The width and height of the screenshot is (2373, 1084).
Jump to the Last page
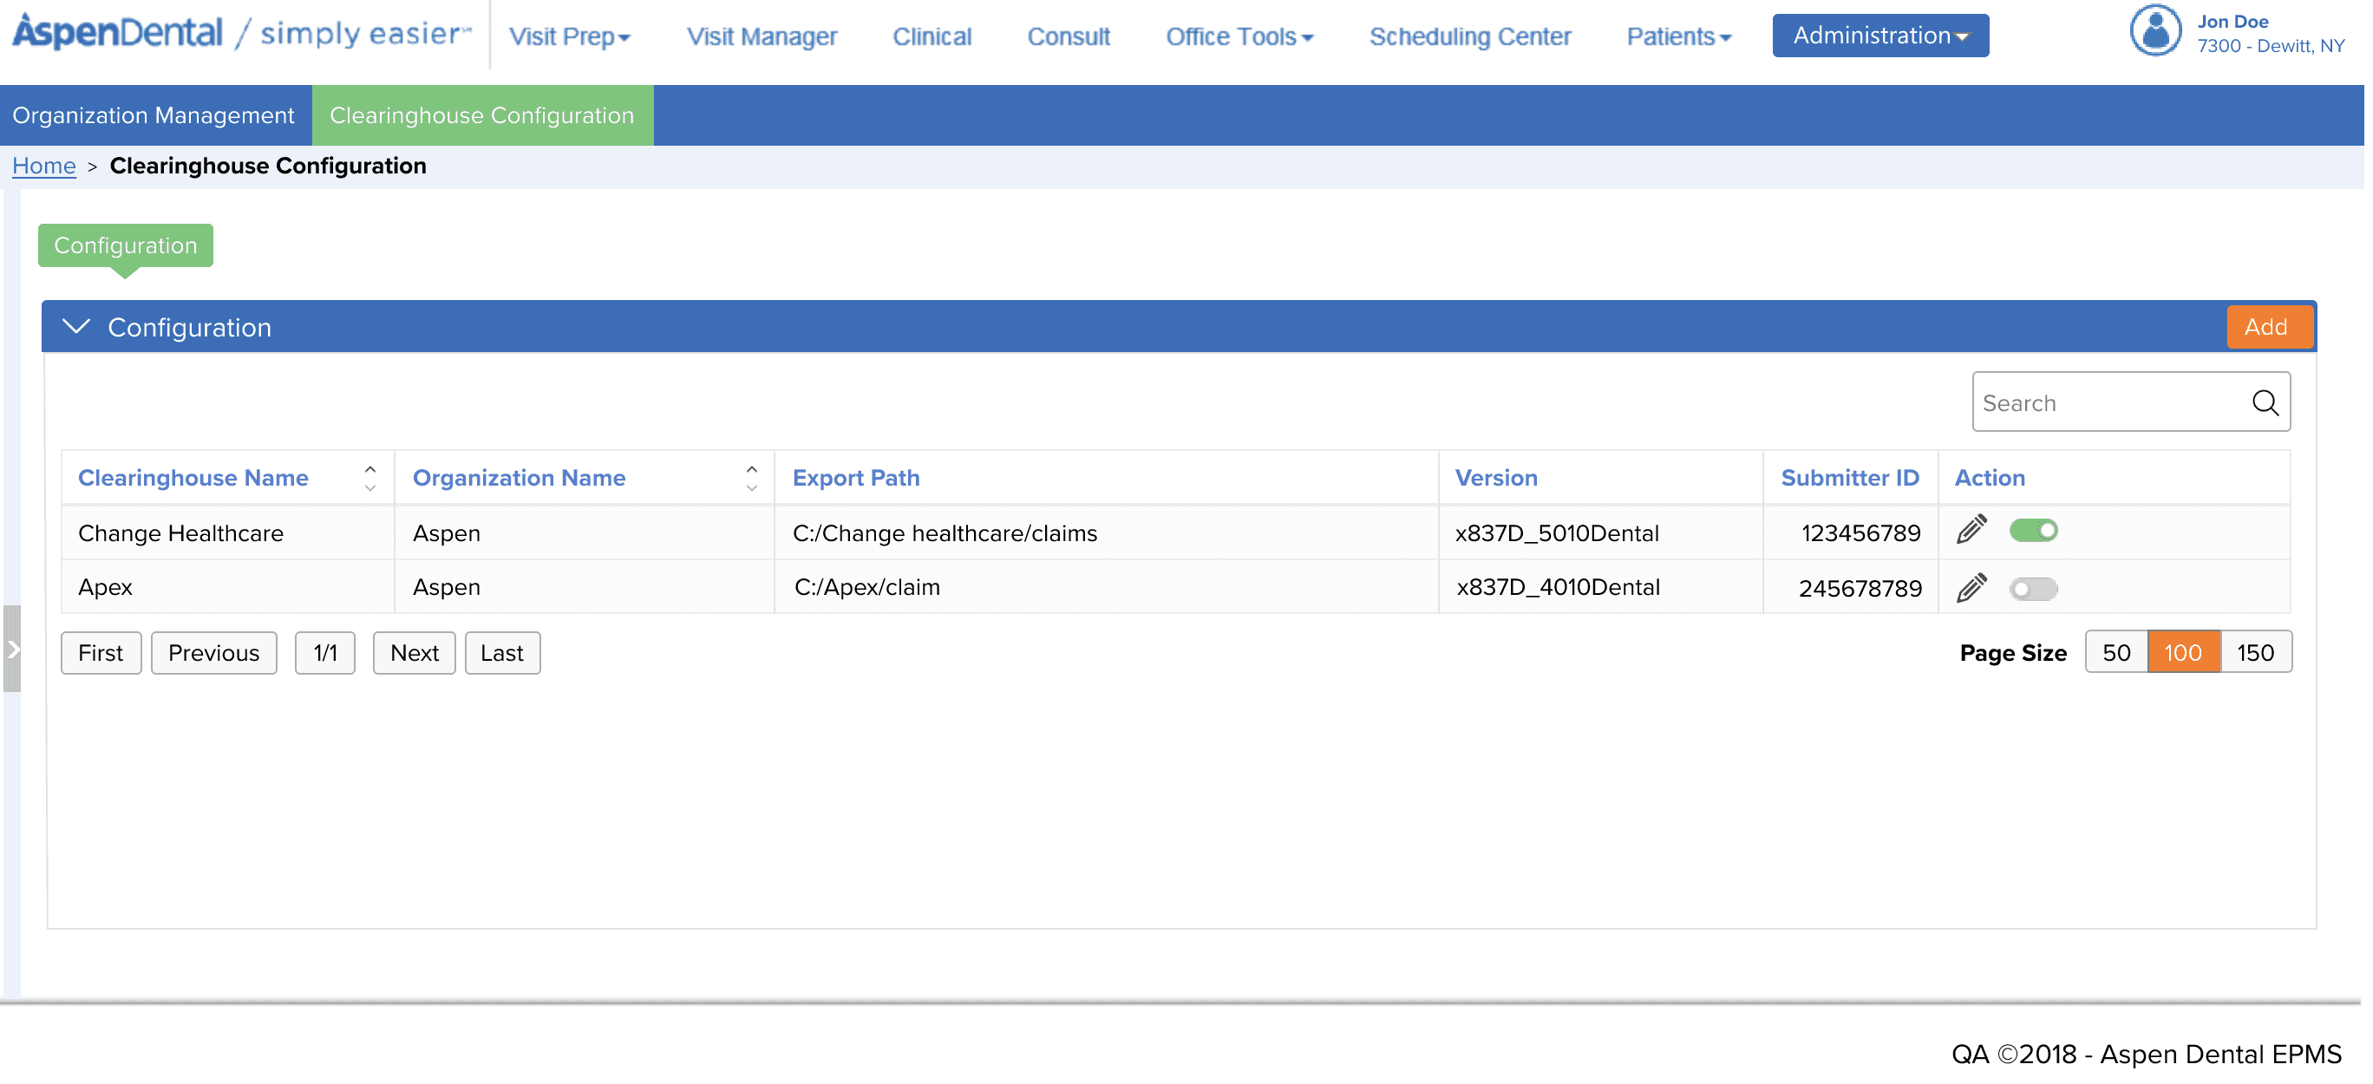click(502, 653)
